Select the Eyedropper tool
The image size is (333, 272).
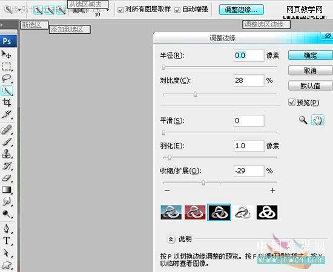pos(7,114)
